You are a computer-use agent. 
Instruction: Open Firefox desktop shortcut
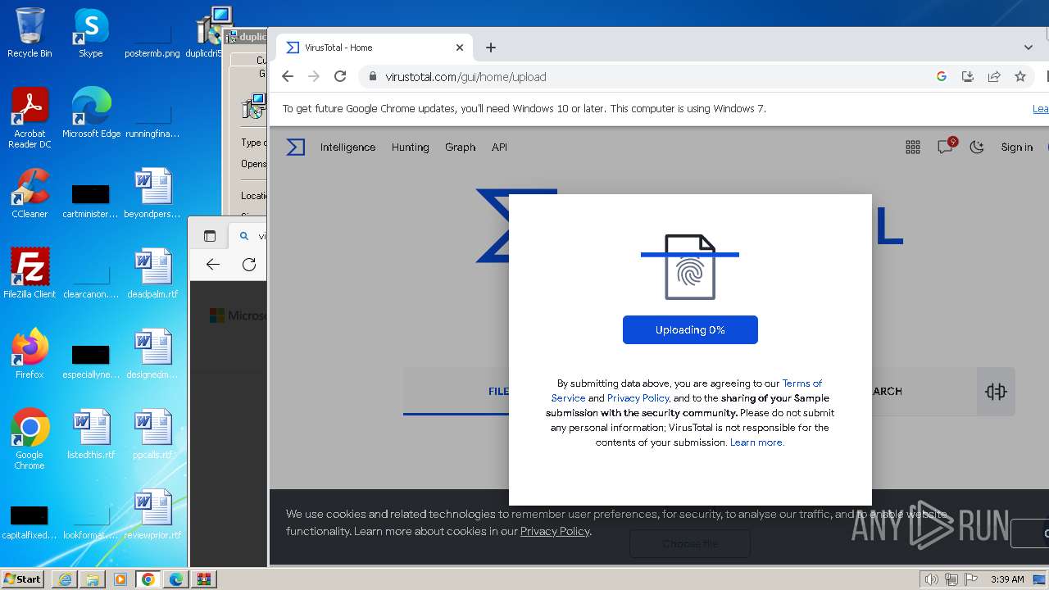click(30, 354)
